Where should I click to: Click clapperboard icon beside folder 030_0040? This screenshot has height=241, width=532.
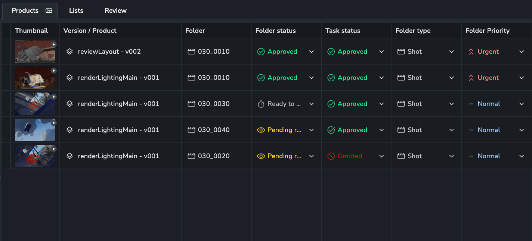(x=191, y=130)
